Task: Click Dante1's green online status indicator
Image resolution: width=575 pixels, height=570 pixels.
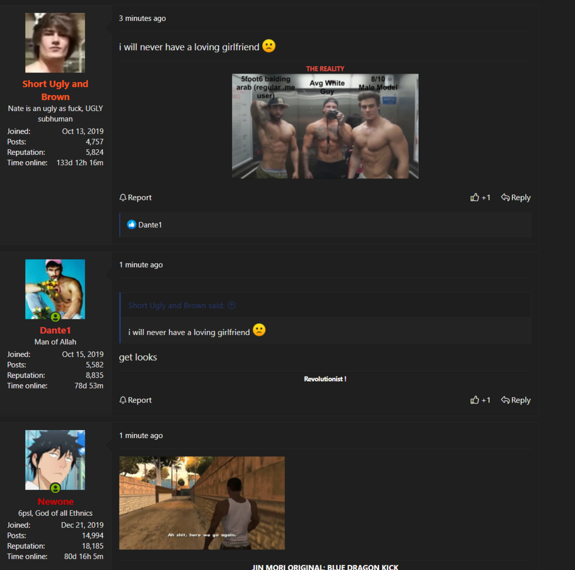Action: [x=55, y=317]
